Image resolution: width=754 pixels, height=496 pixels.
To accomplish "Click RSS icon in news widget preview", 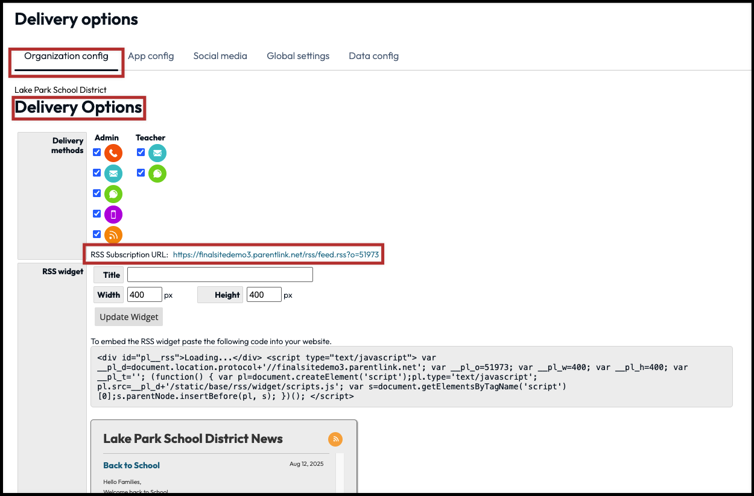I will click(x=335, y=439).
